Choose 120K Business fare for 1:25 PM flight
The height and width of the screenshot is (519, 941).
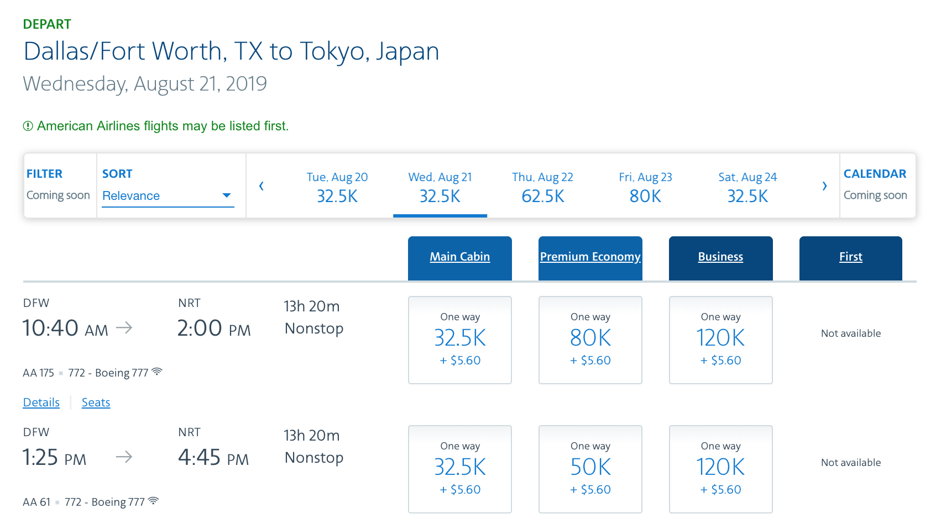[720, 469]
